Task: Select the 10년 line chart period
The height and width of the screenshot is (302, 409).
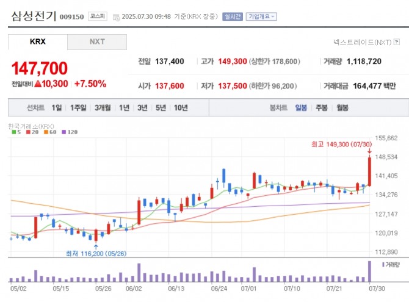Action: 181,108
